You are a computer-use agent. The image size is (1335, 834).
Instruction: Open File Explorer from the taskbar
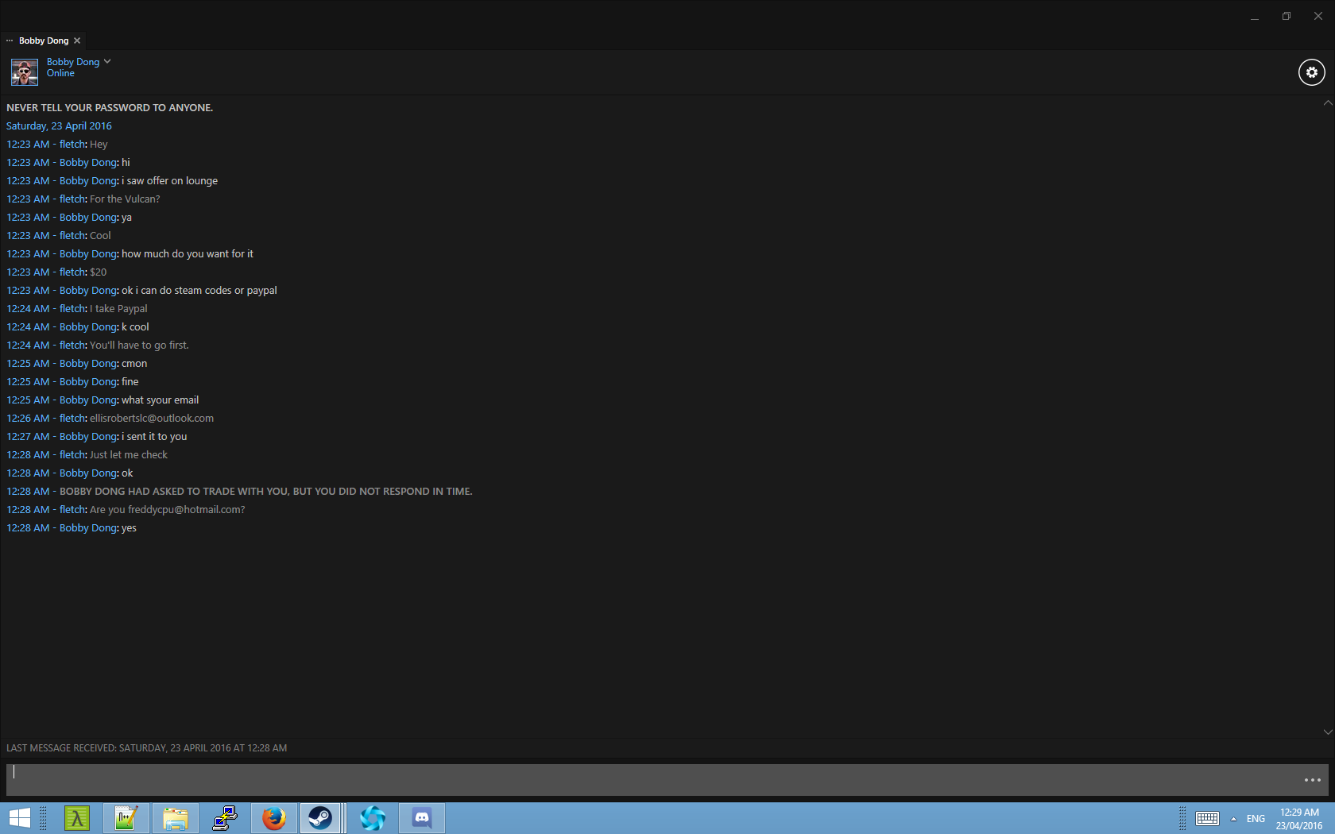[176, 818]
